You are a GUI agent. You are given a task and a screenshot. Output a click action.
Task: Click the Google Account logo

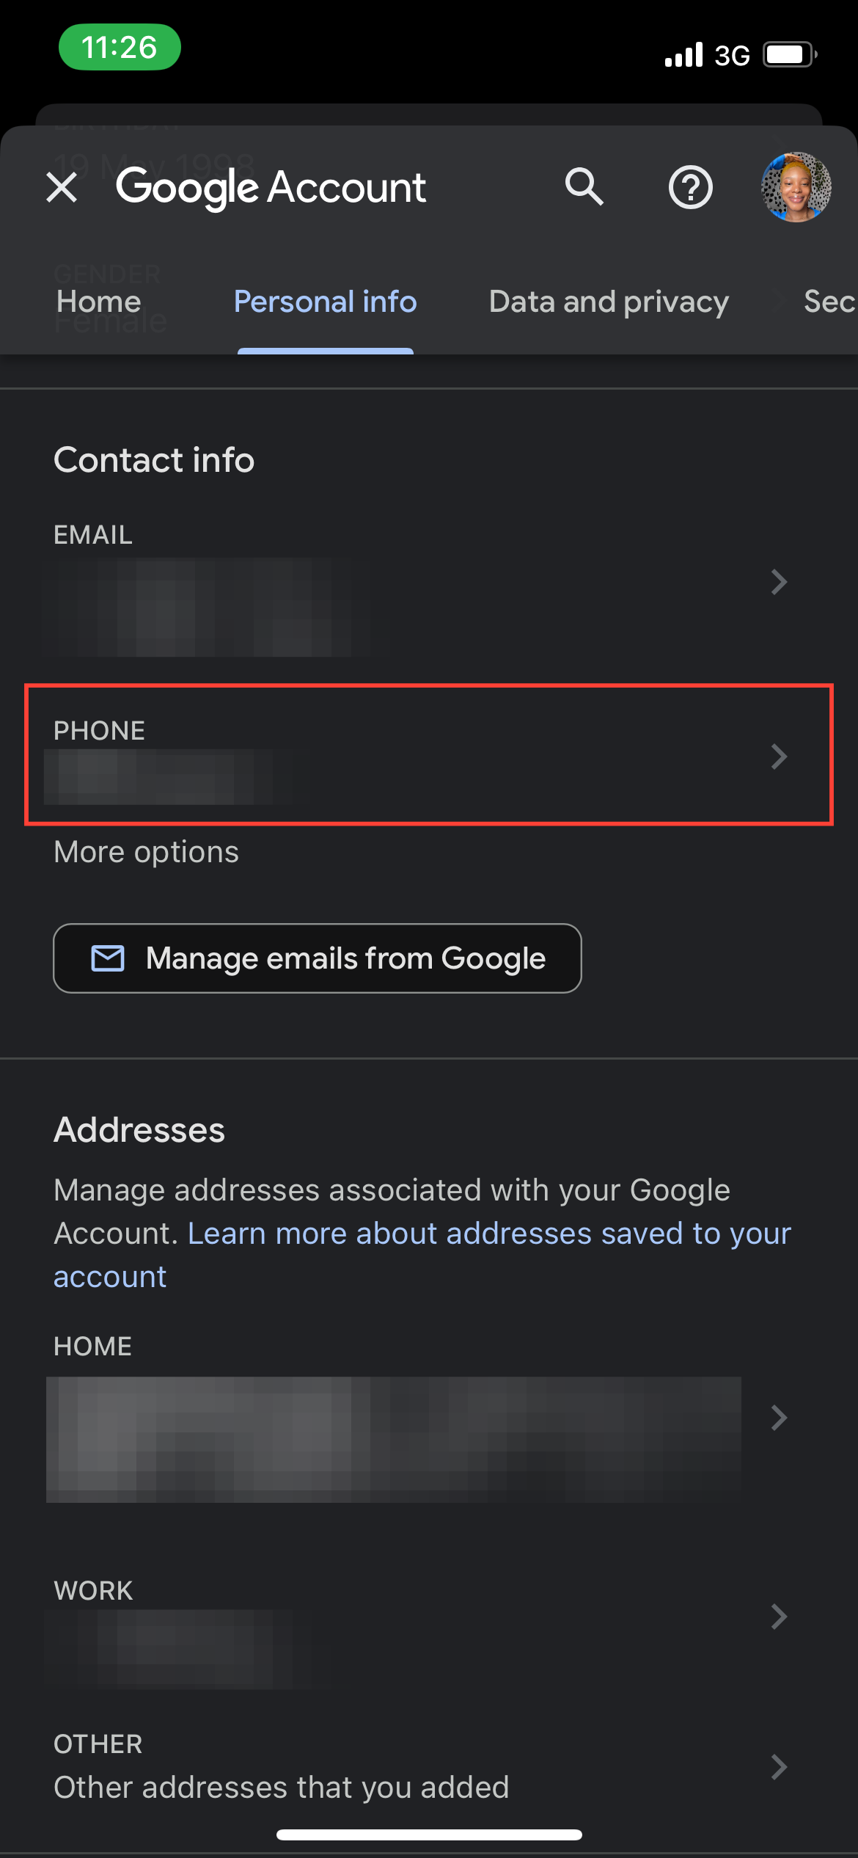(x=271, y=187)
